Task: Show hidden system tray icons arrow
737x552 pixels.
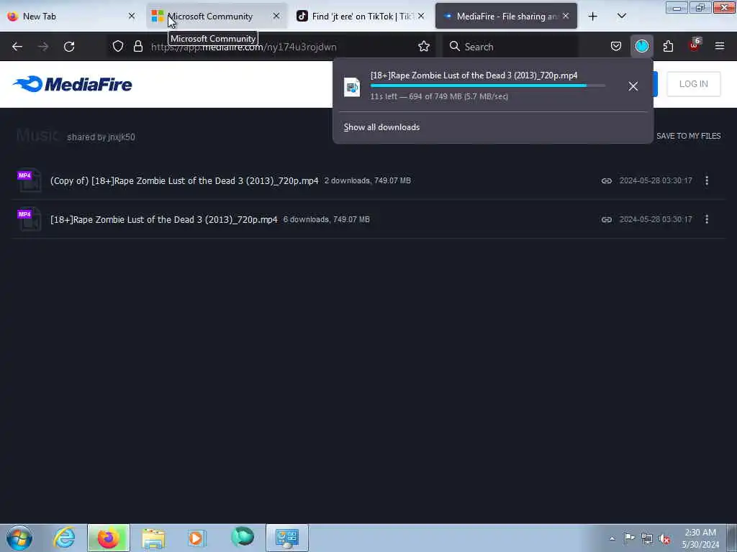Action: [x=612, y=539]
